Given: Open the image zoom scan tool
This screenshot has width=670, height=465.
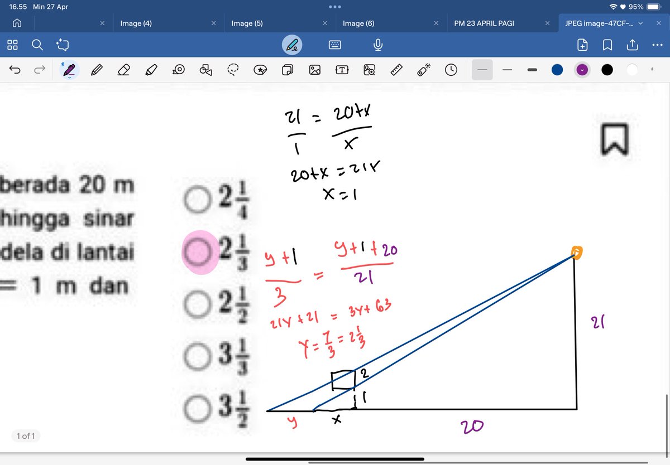Looking at the screenshot, I should 369,70.
